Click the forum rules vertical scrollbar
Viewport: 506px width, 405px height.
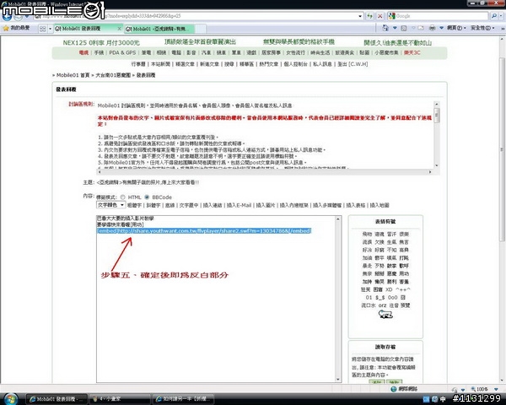437,135
